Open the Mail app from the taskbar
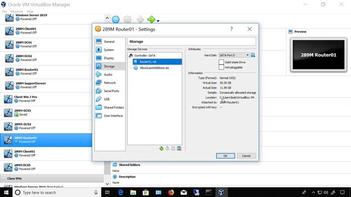Image resolution: width=351 pixels, height=197 pixels. pyautogui.click(x=184, y=192)
